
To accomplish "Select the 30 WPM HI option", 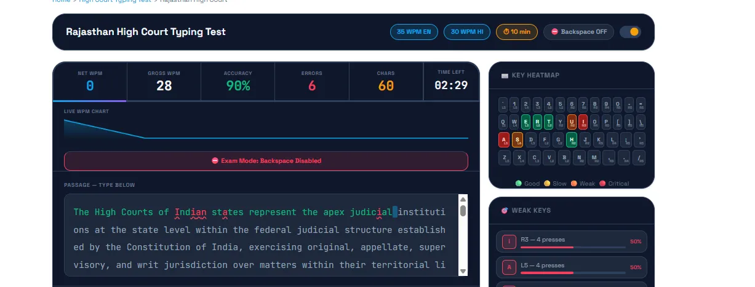I will pyautogui.click(x=466, y=32).
